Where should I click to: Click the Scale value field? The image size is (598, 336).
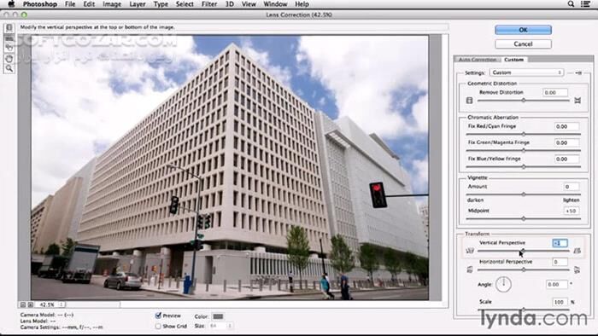point(560,302)
